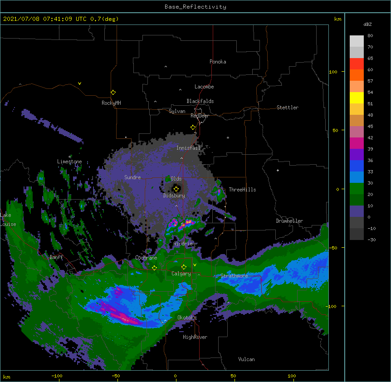The image size is (391, 382).
Task: Click the dBZ legend heading
Action: pyautogui.click(x=367, y=24)
